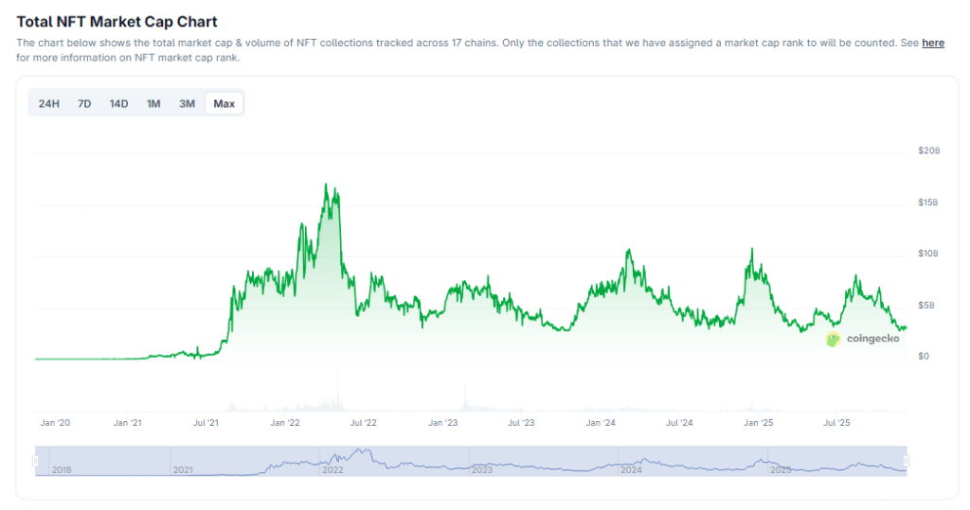Click 2018 in the range navigator
970x510 pixels.
[63, 469]
